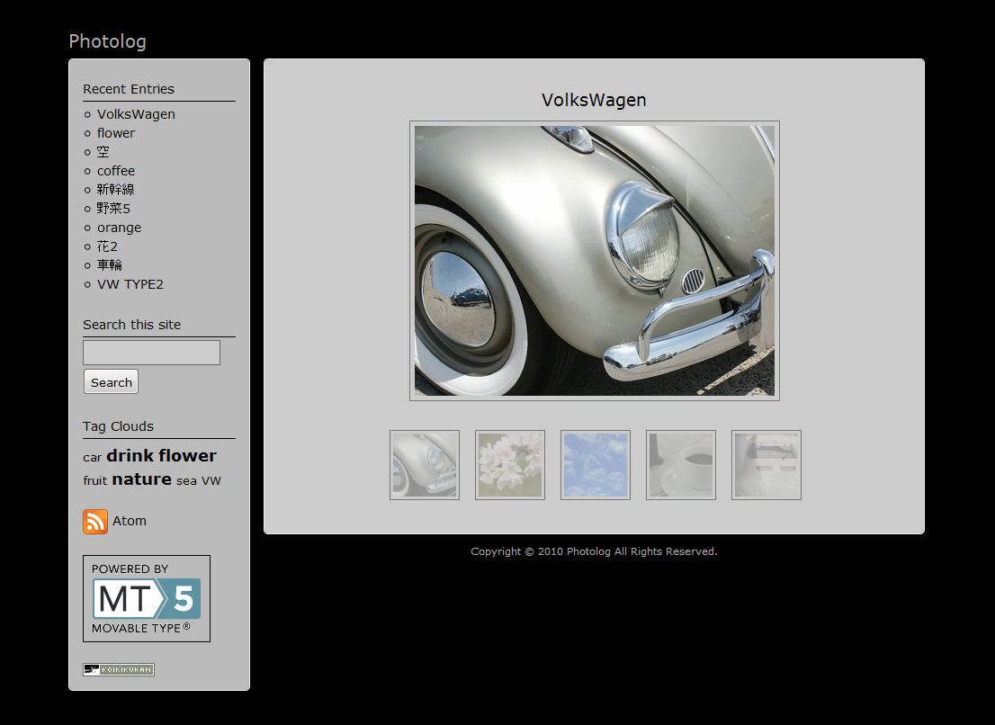Open the orange recent entry
The width and height of the screenshot is (995, 725).
pyautogui.click(x=119, y=228)
